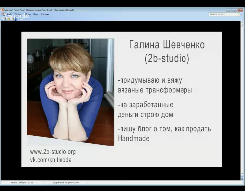The width and height of the screenshot is (245, 191).
Task: Click the slide counter in the status bar
Action: click(22, 182)
